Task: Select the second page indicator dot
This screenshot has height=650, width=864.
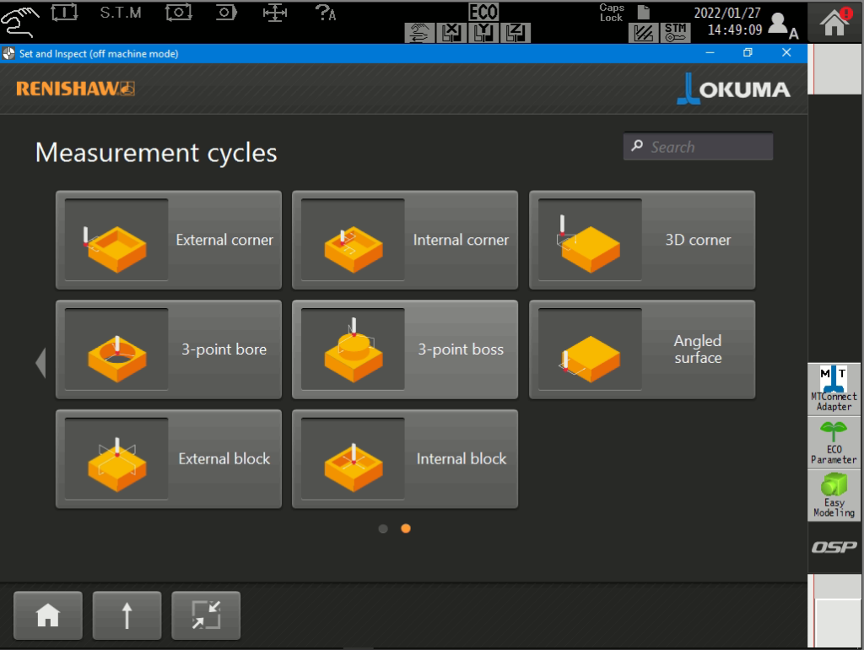Action: pos(406,528)
